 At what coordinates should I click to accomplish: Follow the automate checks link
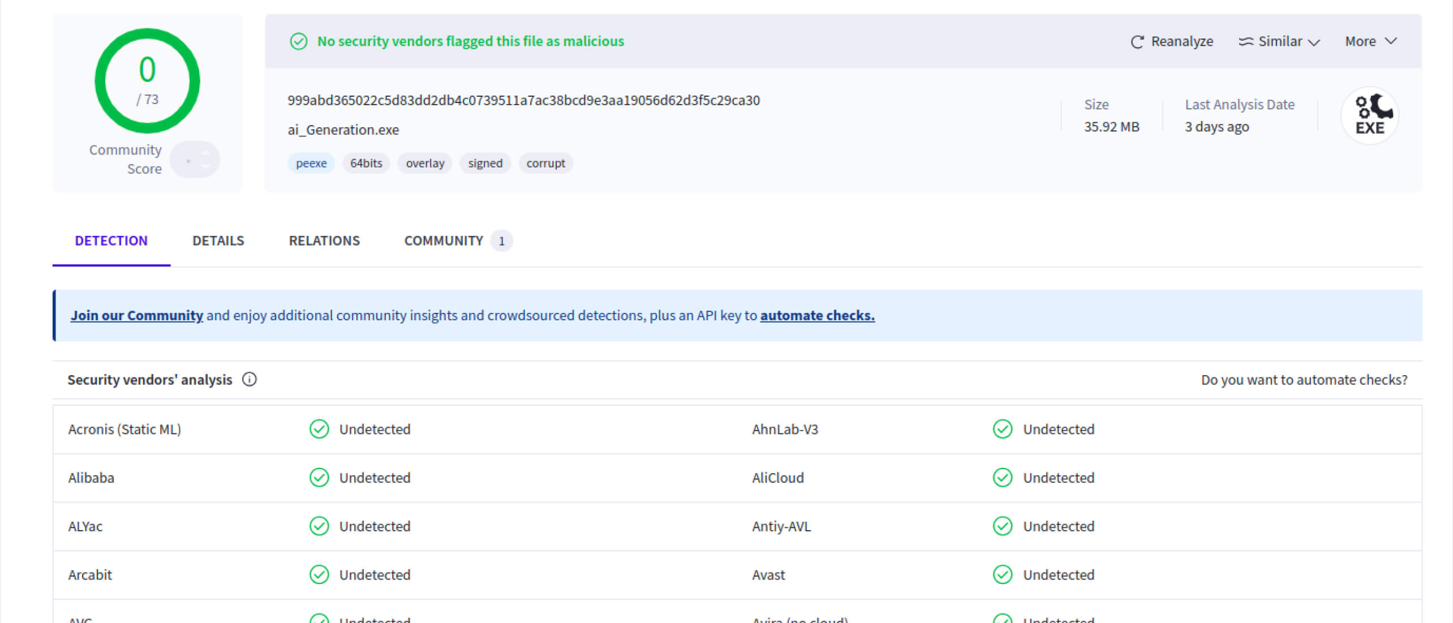click(x=817, y=315)
